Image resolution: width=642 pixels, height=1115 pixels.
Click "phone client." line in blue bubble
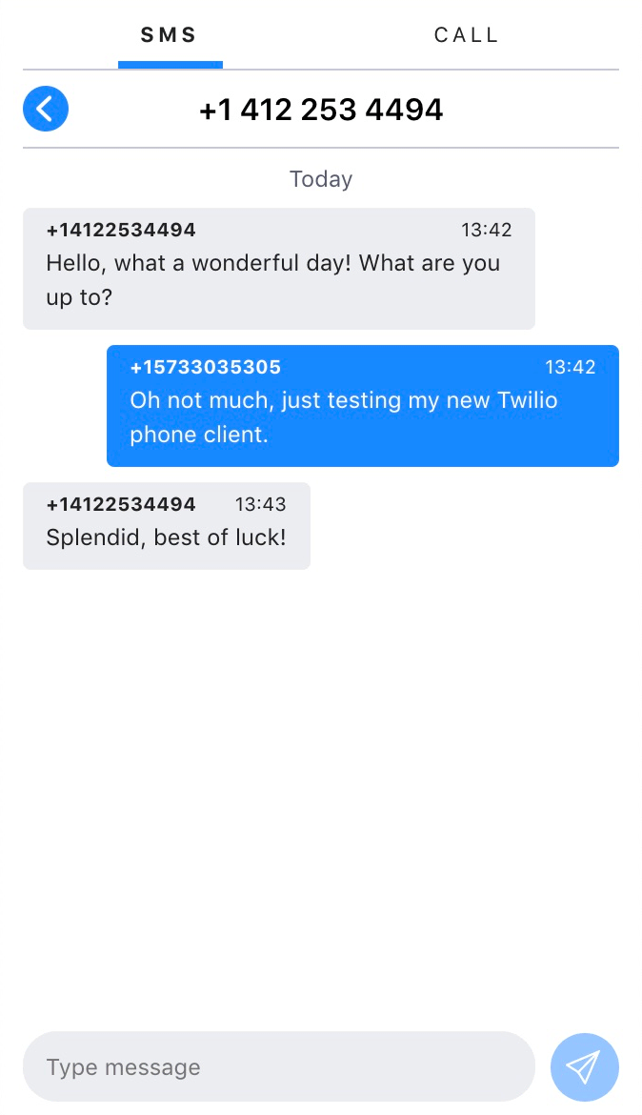click(199, 435)
